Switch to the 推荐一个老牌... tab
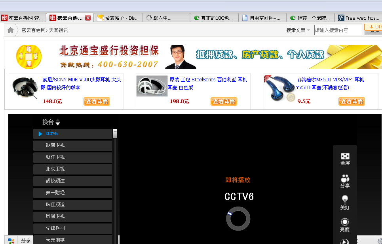382x244 pixels. [x=310, y=18]
